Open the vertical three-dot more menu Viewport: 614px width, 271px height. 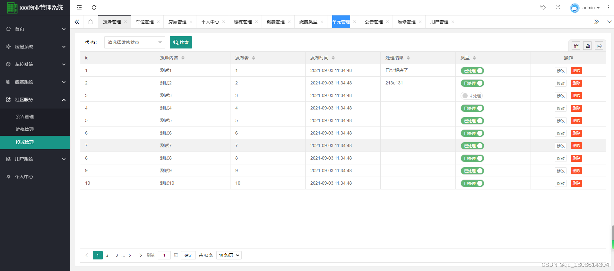point(609,7)
